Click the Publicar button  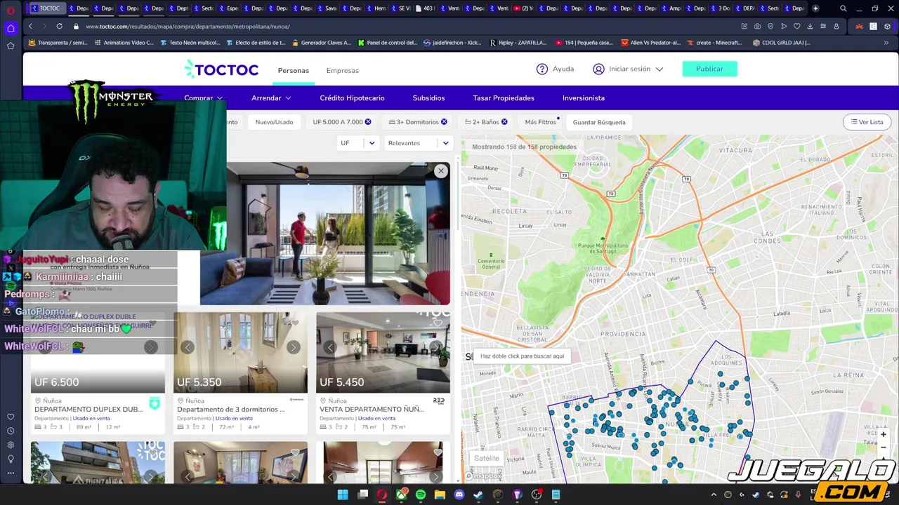(x=709, y=69)
